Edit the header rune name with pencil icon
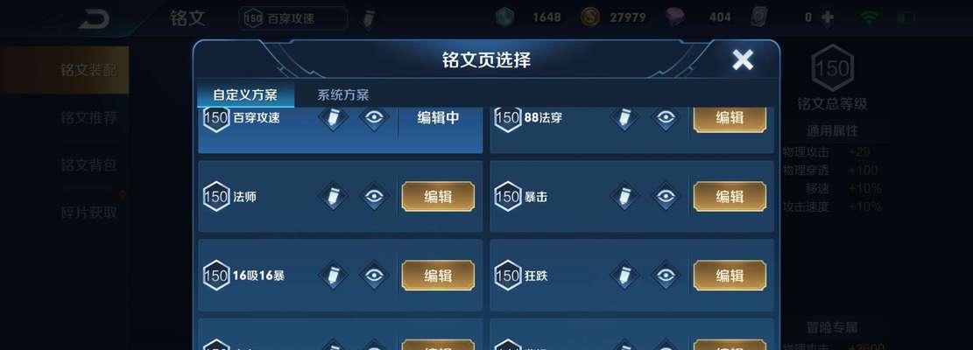 (368, 18)
